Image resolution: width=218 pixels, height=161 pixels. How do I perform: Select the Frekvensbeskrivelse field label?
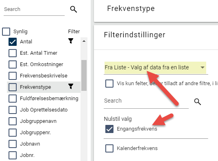44,76
